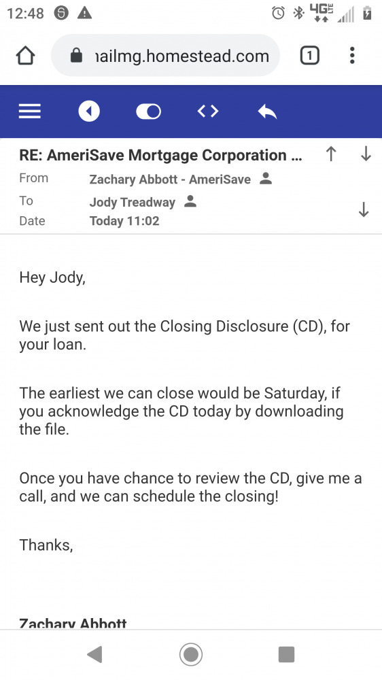Go to previous message with up arrow
The height and width of the screenshot is (680, 382).
click(x=331, y=154)
